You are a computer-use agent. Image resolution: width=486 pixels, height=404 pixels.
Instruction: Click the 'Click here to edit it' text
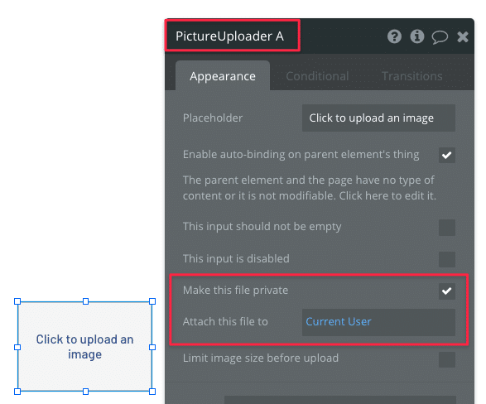point(387,196)
